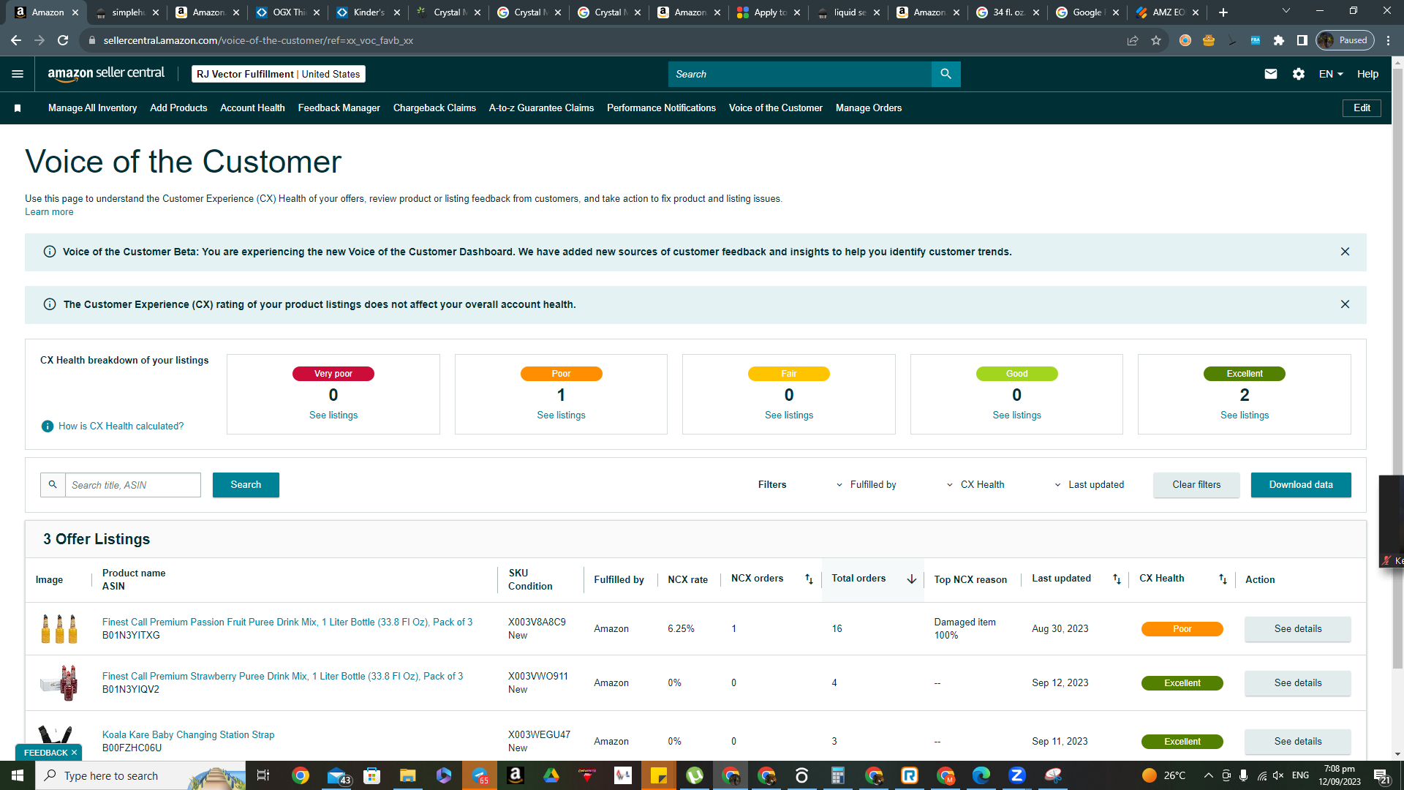Open Windows notification center
Image resolution: width=1404 pixels, height=790 pixels.
click(1381, 775)
